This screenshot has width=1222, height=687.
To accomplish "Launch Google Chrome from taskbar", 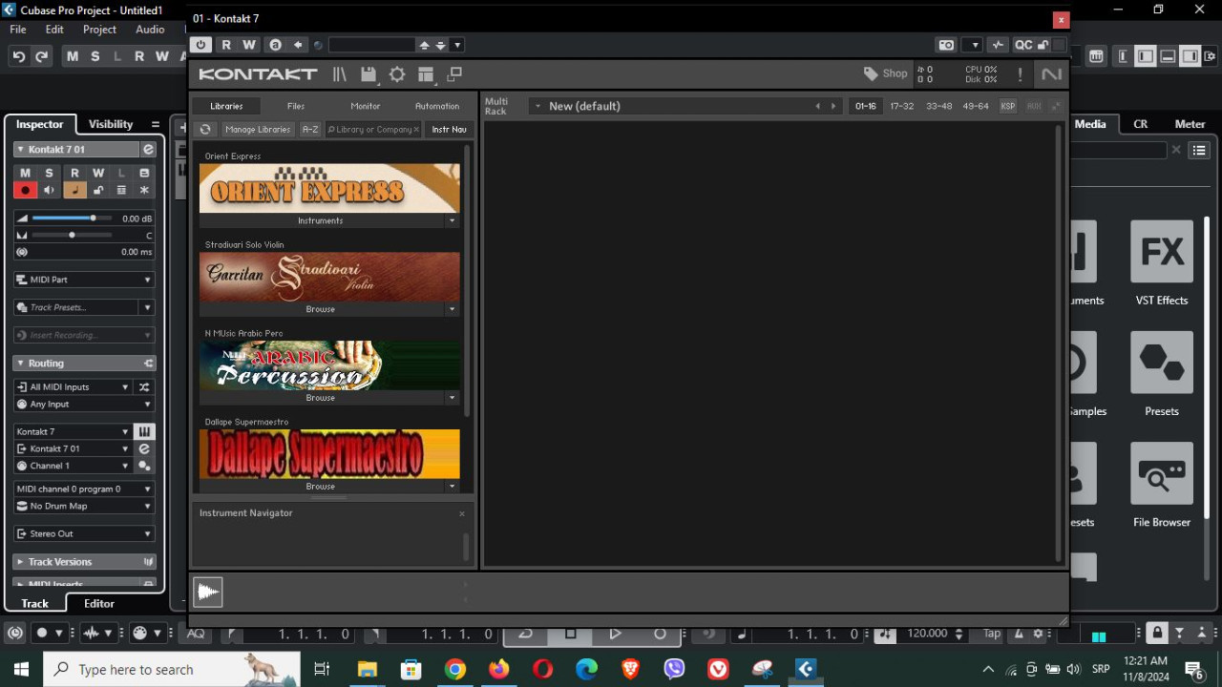I will (455, 670).
